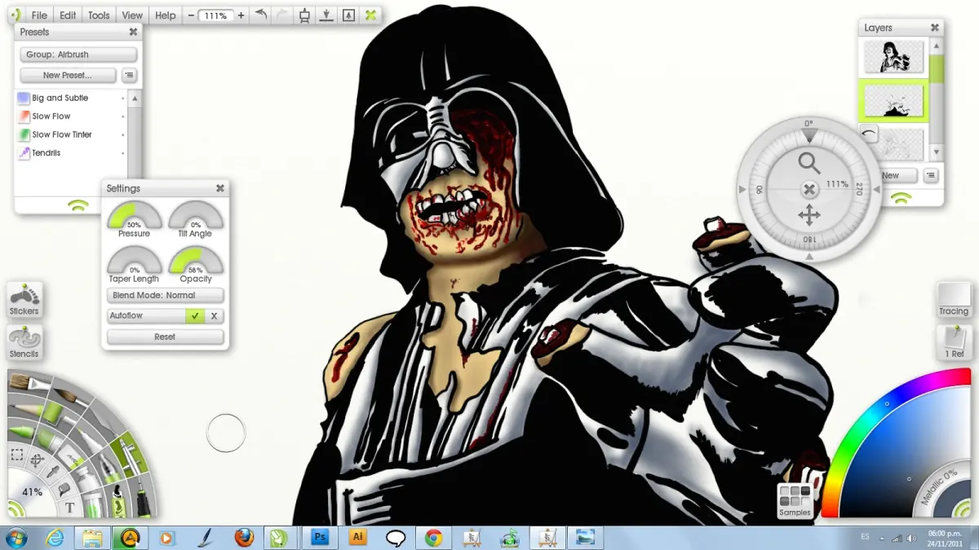Select the Oil Brush tool
Viewport: 979px width, 550px height.
coord(29,383)
